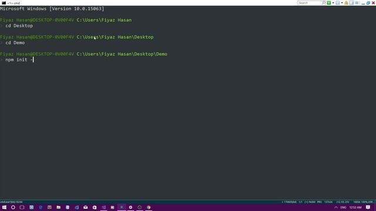The image size is (376, 211).
Task: Open Visual Studio from taskbar
Action: (103, 207)
